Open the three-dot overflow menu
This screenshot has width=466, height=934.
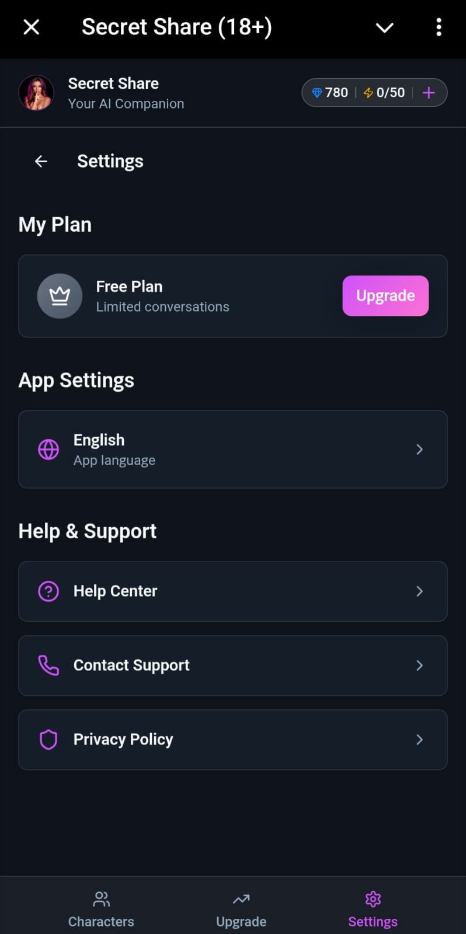point(439,27)
